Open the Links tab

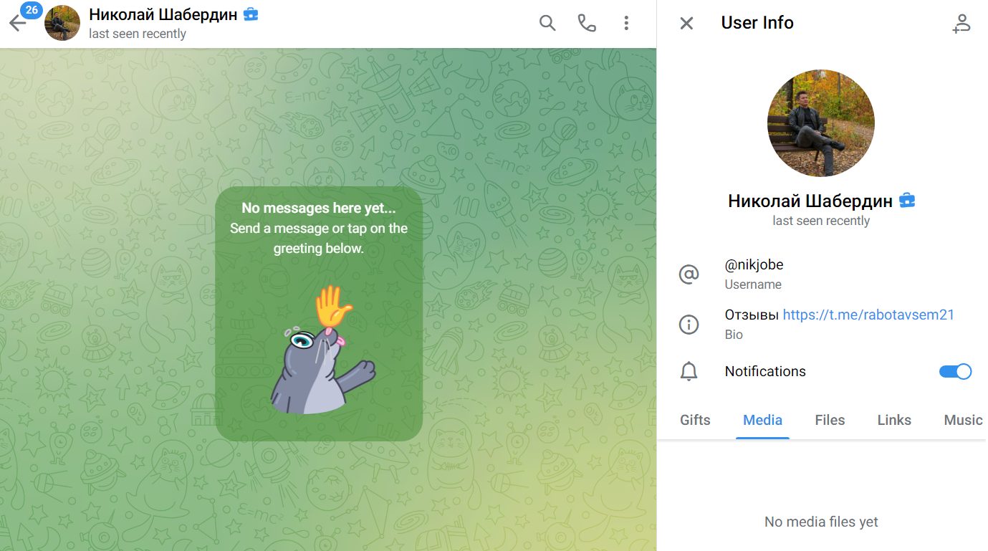pyautogui.click(x=894, y=420)
